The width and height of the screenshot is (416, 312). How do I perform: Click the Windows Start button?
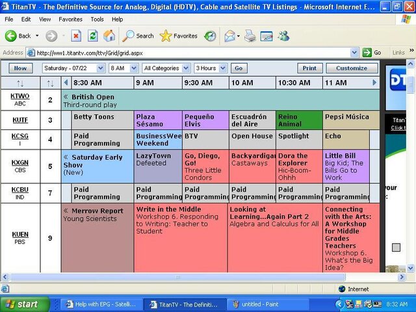point(24,304)
